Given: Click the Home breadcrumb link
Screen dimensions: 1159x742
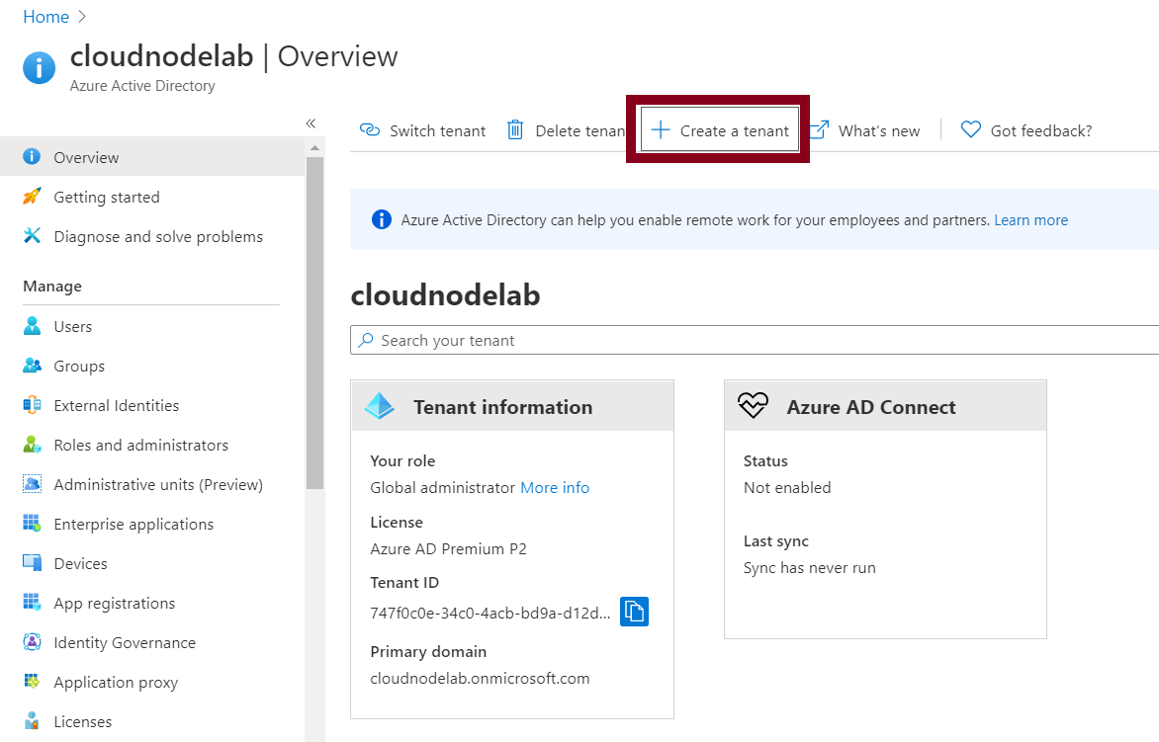Looking at the screenshot, I should 45,16.
